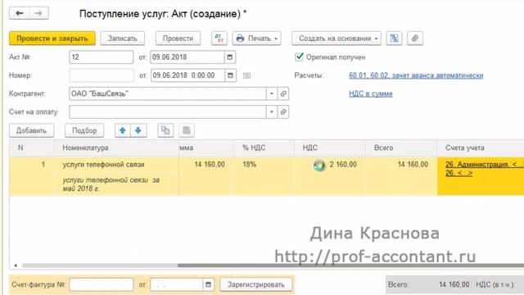Click НДС amount cell 2 160,00

point(329,176)
